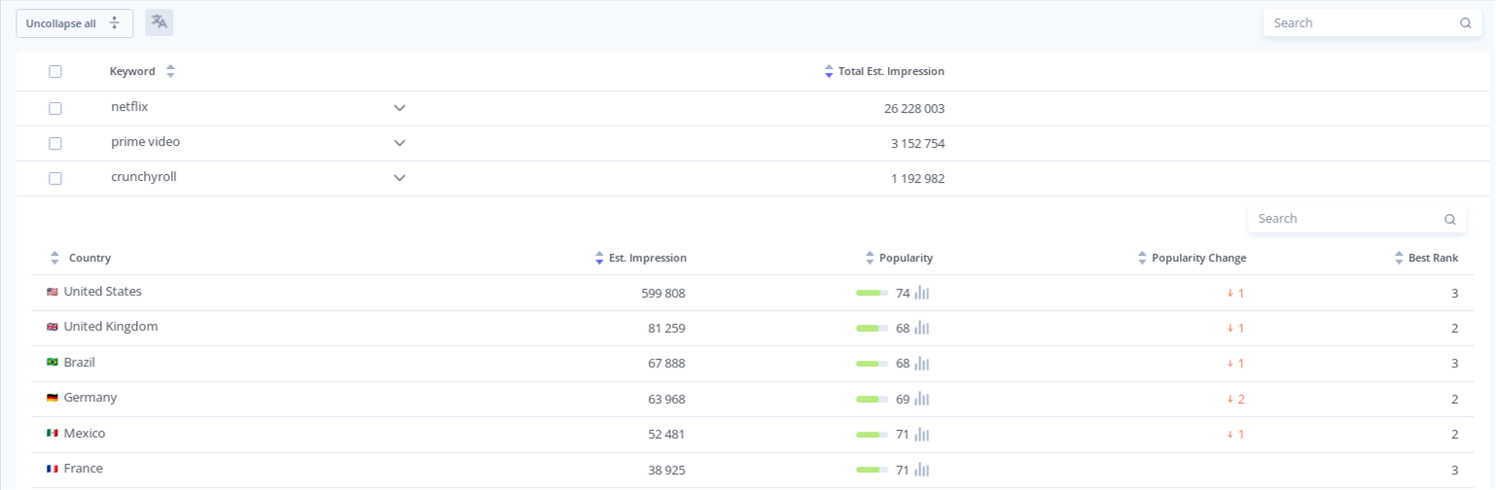Click United States popularity bar
Screen dimensions: 1496x490
point(873,293)
